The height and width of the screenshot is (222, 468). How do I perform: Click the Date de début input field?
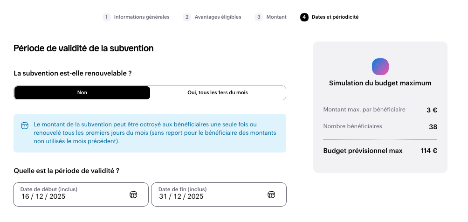click(x=70, y=196)
